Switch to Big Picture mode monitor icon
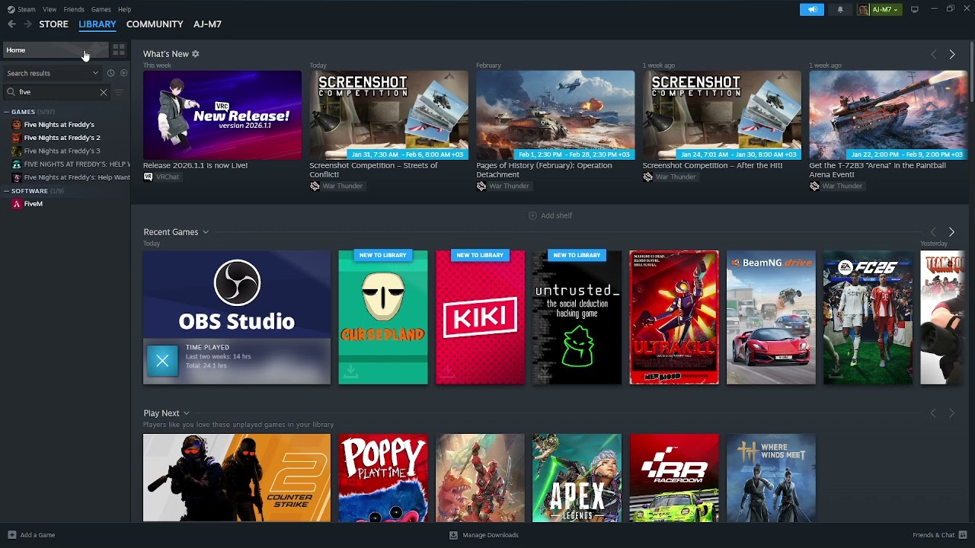The width and height of the screenshot is (975, 548). (x=914, y=9)
